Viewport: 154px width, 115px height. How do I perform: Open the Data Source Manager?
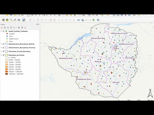[3, 20]
